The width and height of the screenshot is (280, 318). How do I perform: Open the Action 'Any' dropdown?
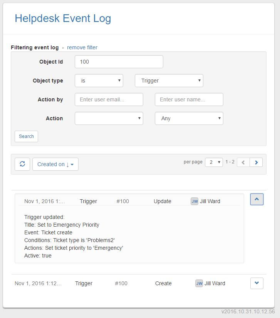(189, 118)
